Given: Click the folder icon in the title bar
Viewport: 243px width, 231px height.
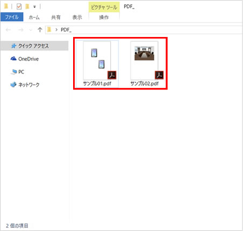Looking at the screenshot, I should [x=6, y=6].
